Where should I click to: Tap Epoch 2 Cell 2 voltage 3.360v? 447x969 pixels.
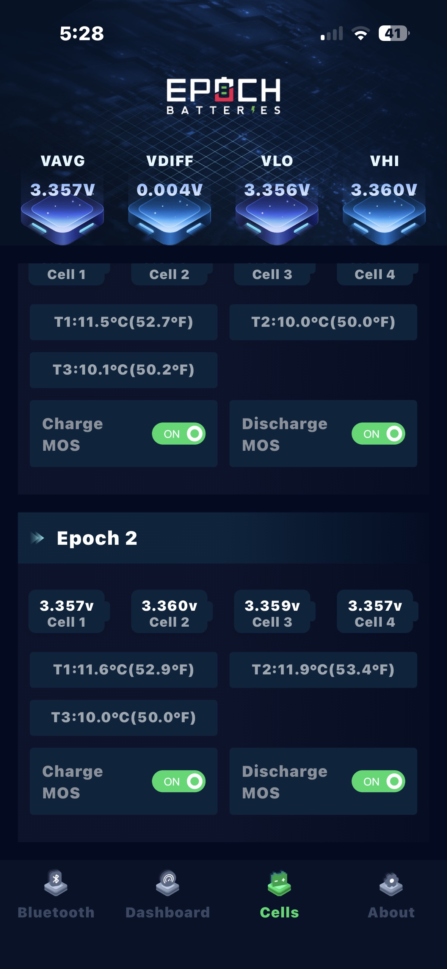pyautogui.click(x=169, y=606)
